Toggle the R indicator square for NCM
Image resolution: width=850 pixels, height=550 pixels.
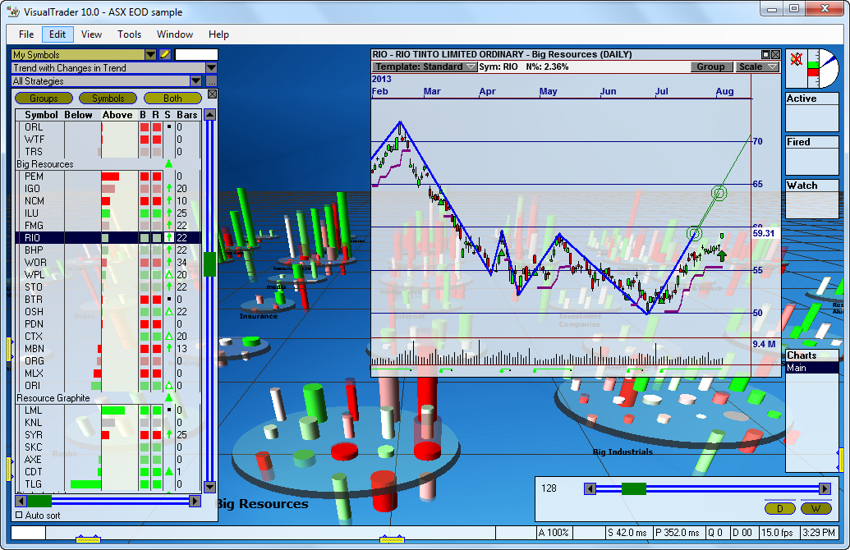click(x=157, y=201)
